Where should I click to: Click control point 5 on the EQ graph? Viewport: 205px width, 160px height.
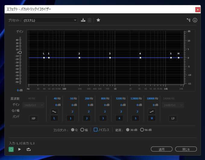click(x=171, y=58)
